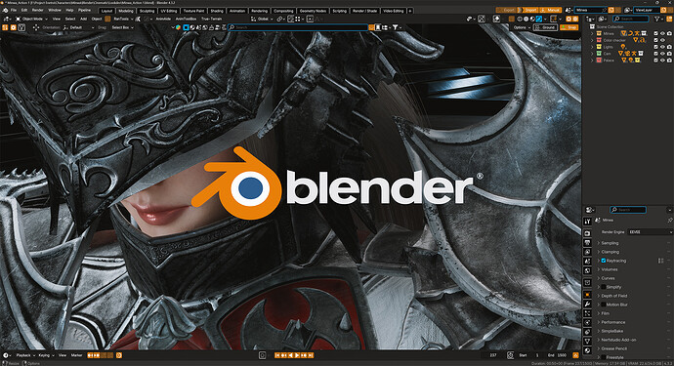The width and height of the screenshot is (674, 366).
Task: Open the View Layer properties tab icon
Action: click(x=587, y=252)
